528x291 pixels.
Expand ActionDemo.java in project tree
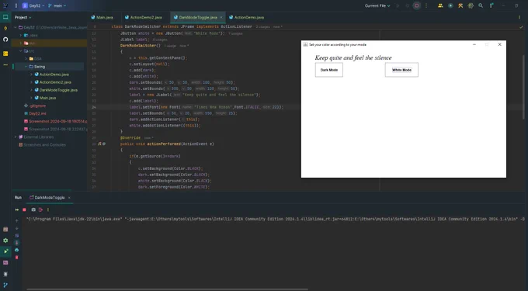(31, 74)
